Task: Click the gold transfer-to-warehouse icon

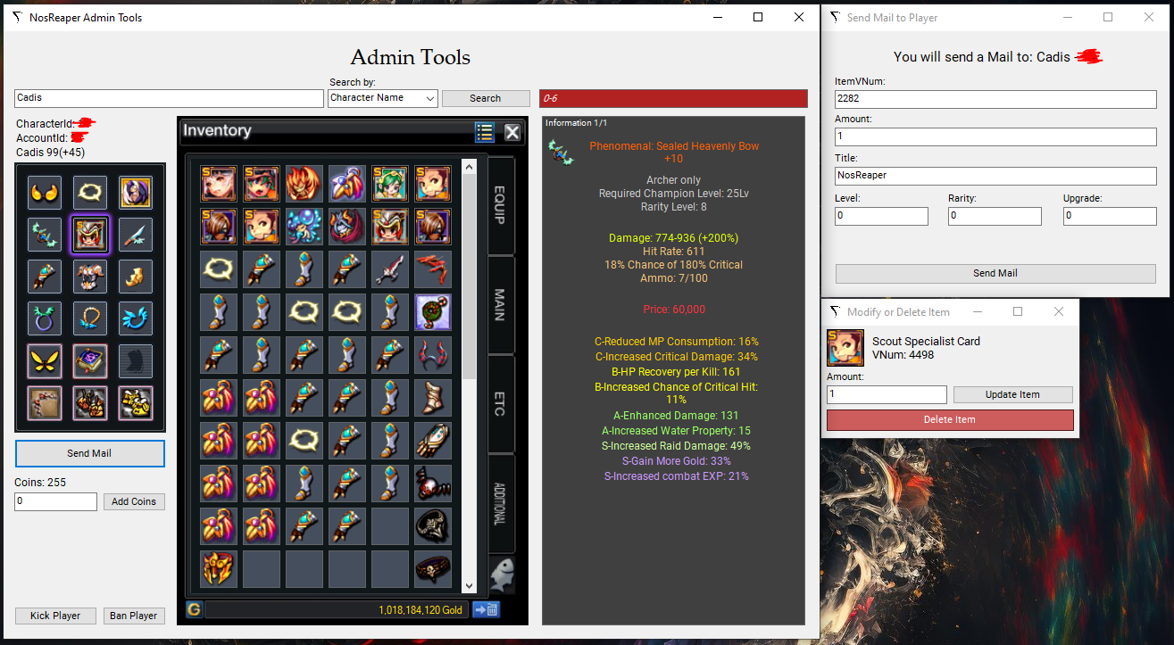Action: [x=486, y=609]
